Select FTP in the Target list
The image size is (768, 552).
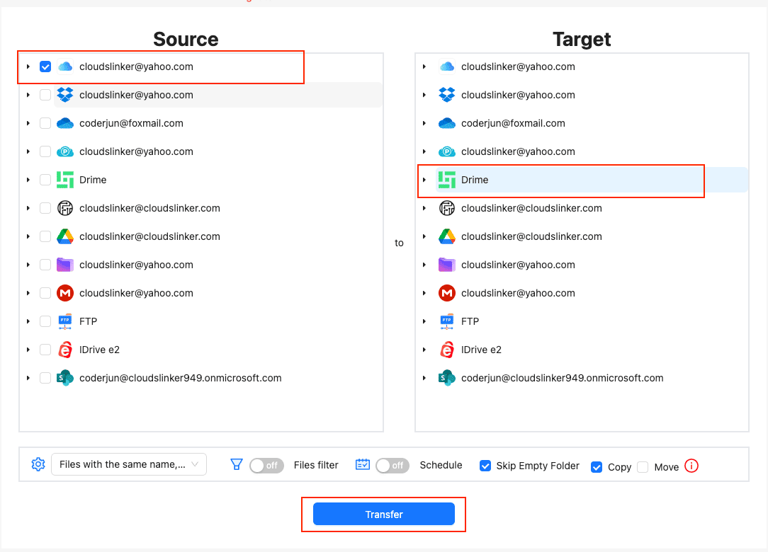click(x=470, y=321)
